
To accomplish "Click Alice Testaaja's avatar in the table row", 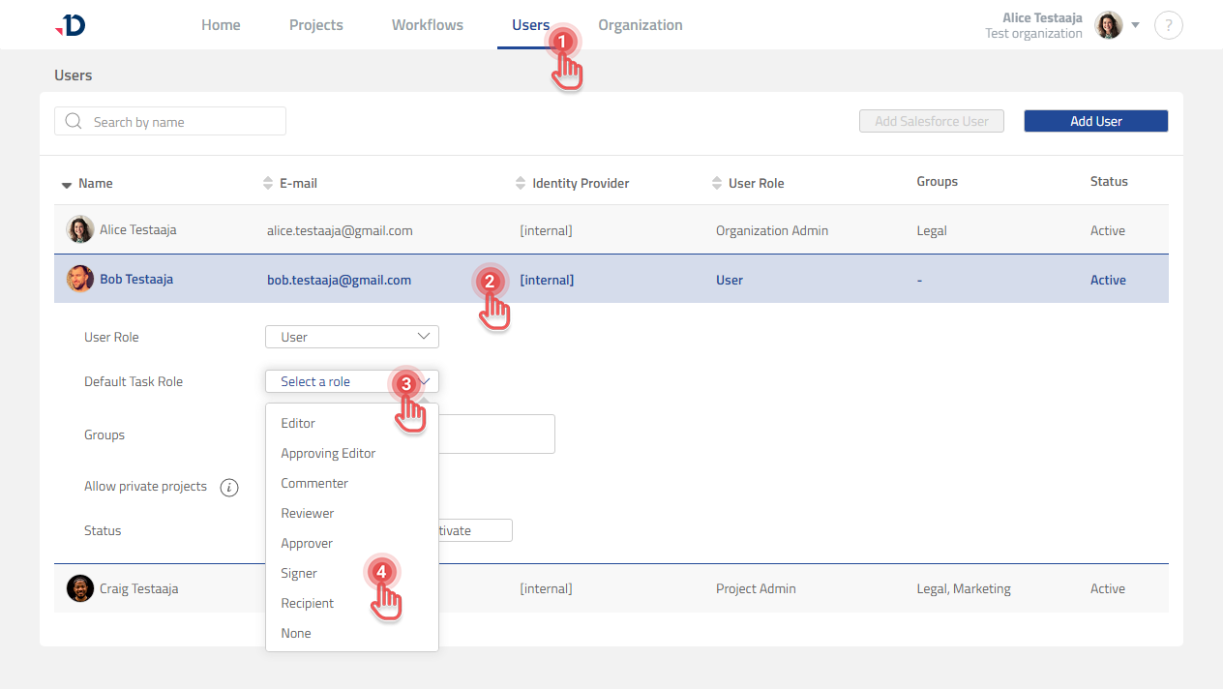I will tap(79, 229).
